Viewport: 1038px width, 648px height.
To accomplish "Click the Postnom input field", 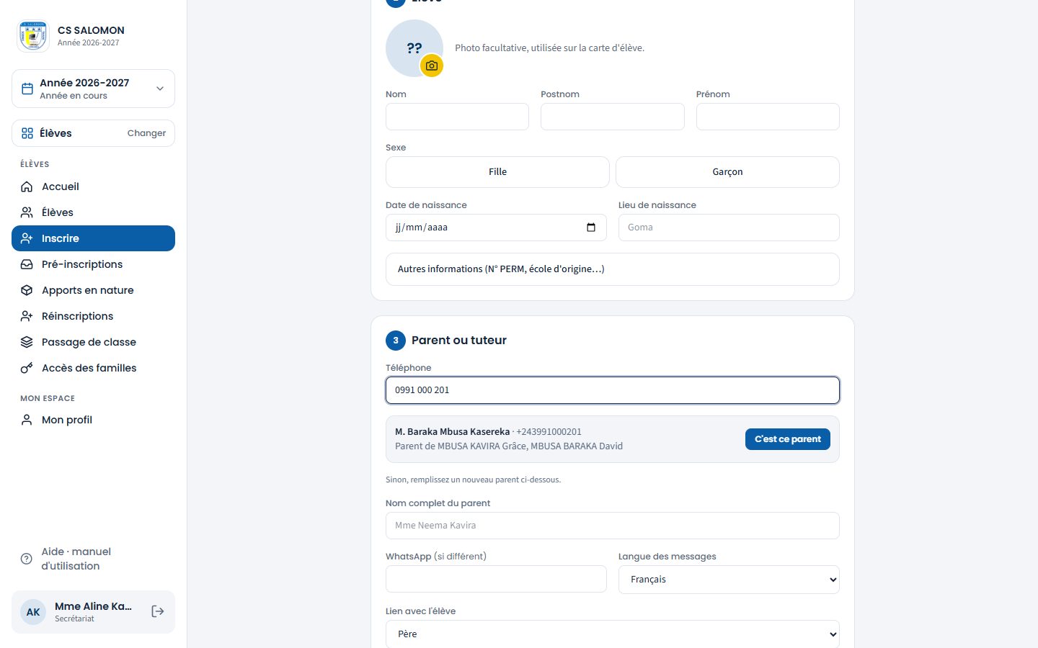I will pos(613,117).
